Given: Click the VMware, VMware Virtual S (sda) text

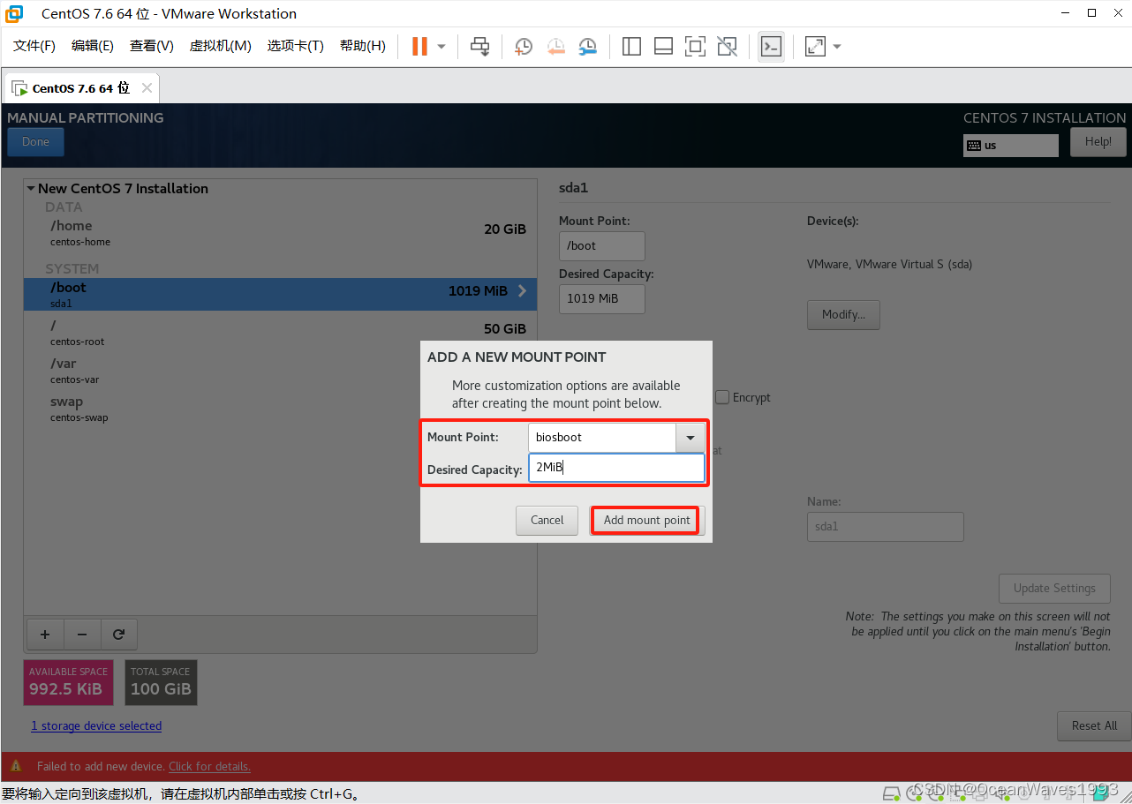Looking at the screenshot, I should pos(889,264).
